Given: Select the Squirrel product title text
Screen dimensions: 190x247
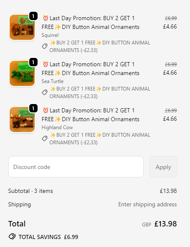Looking at the screenshot, I should 91,23.
